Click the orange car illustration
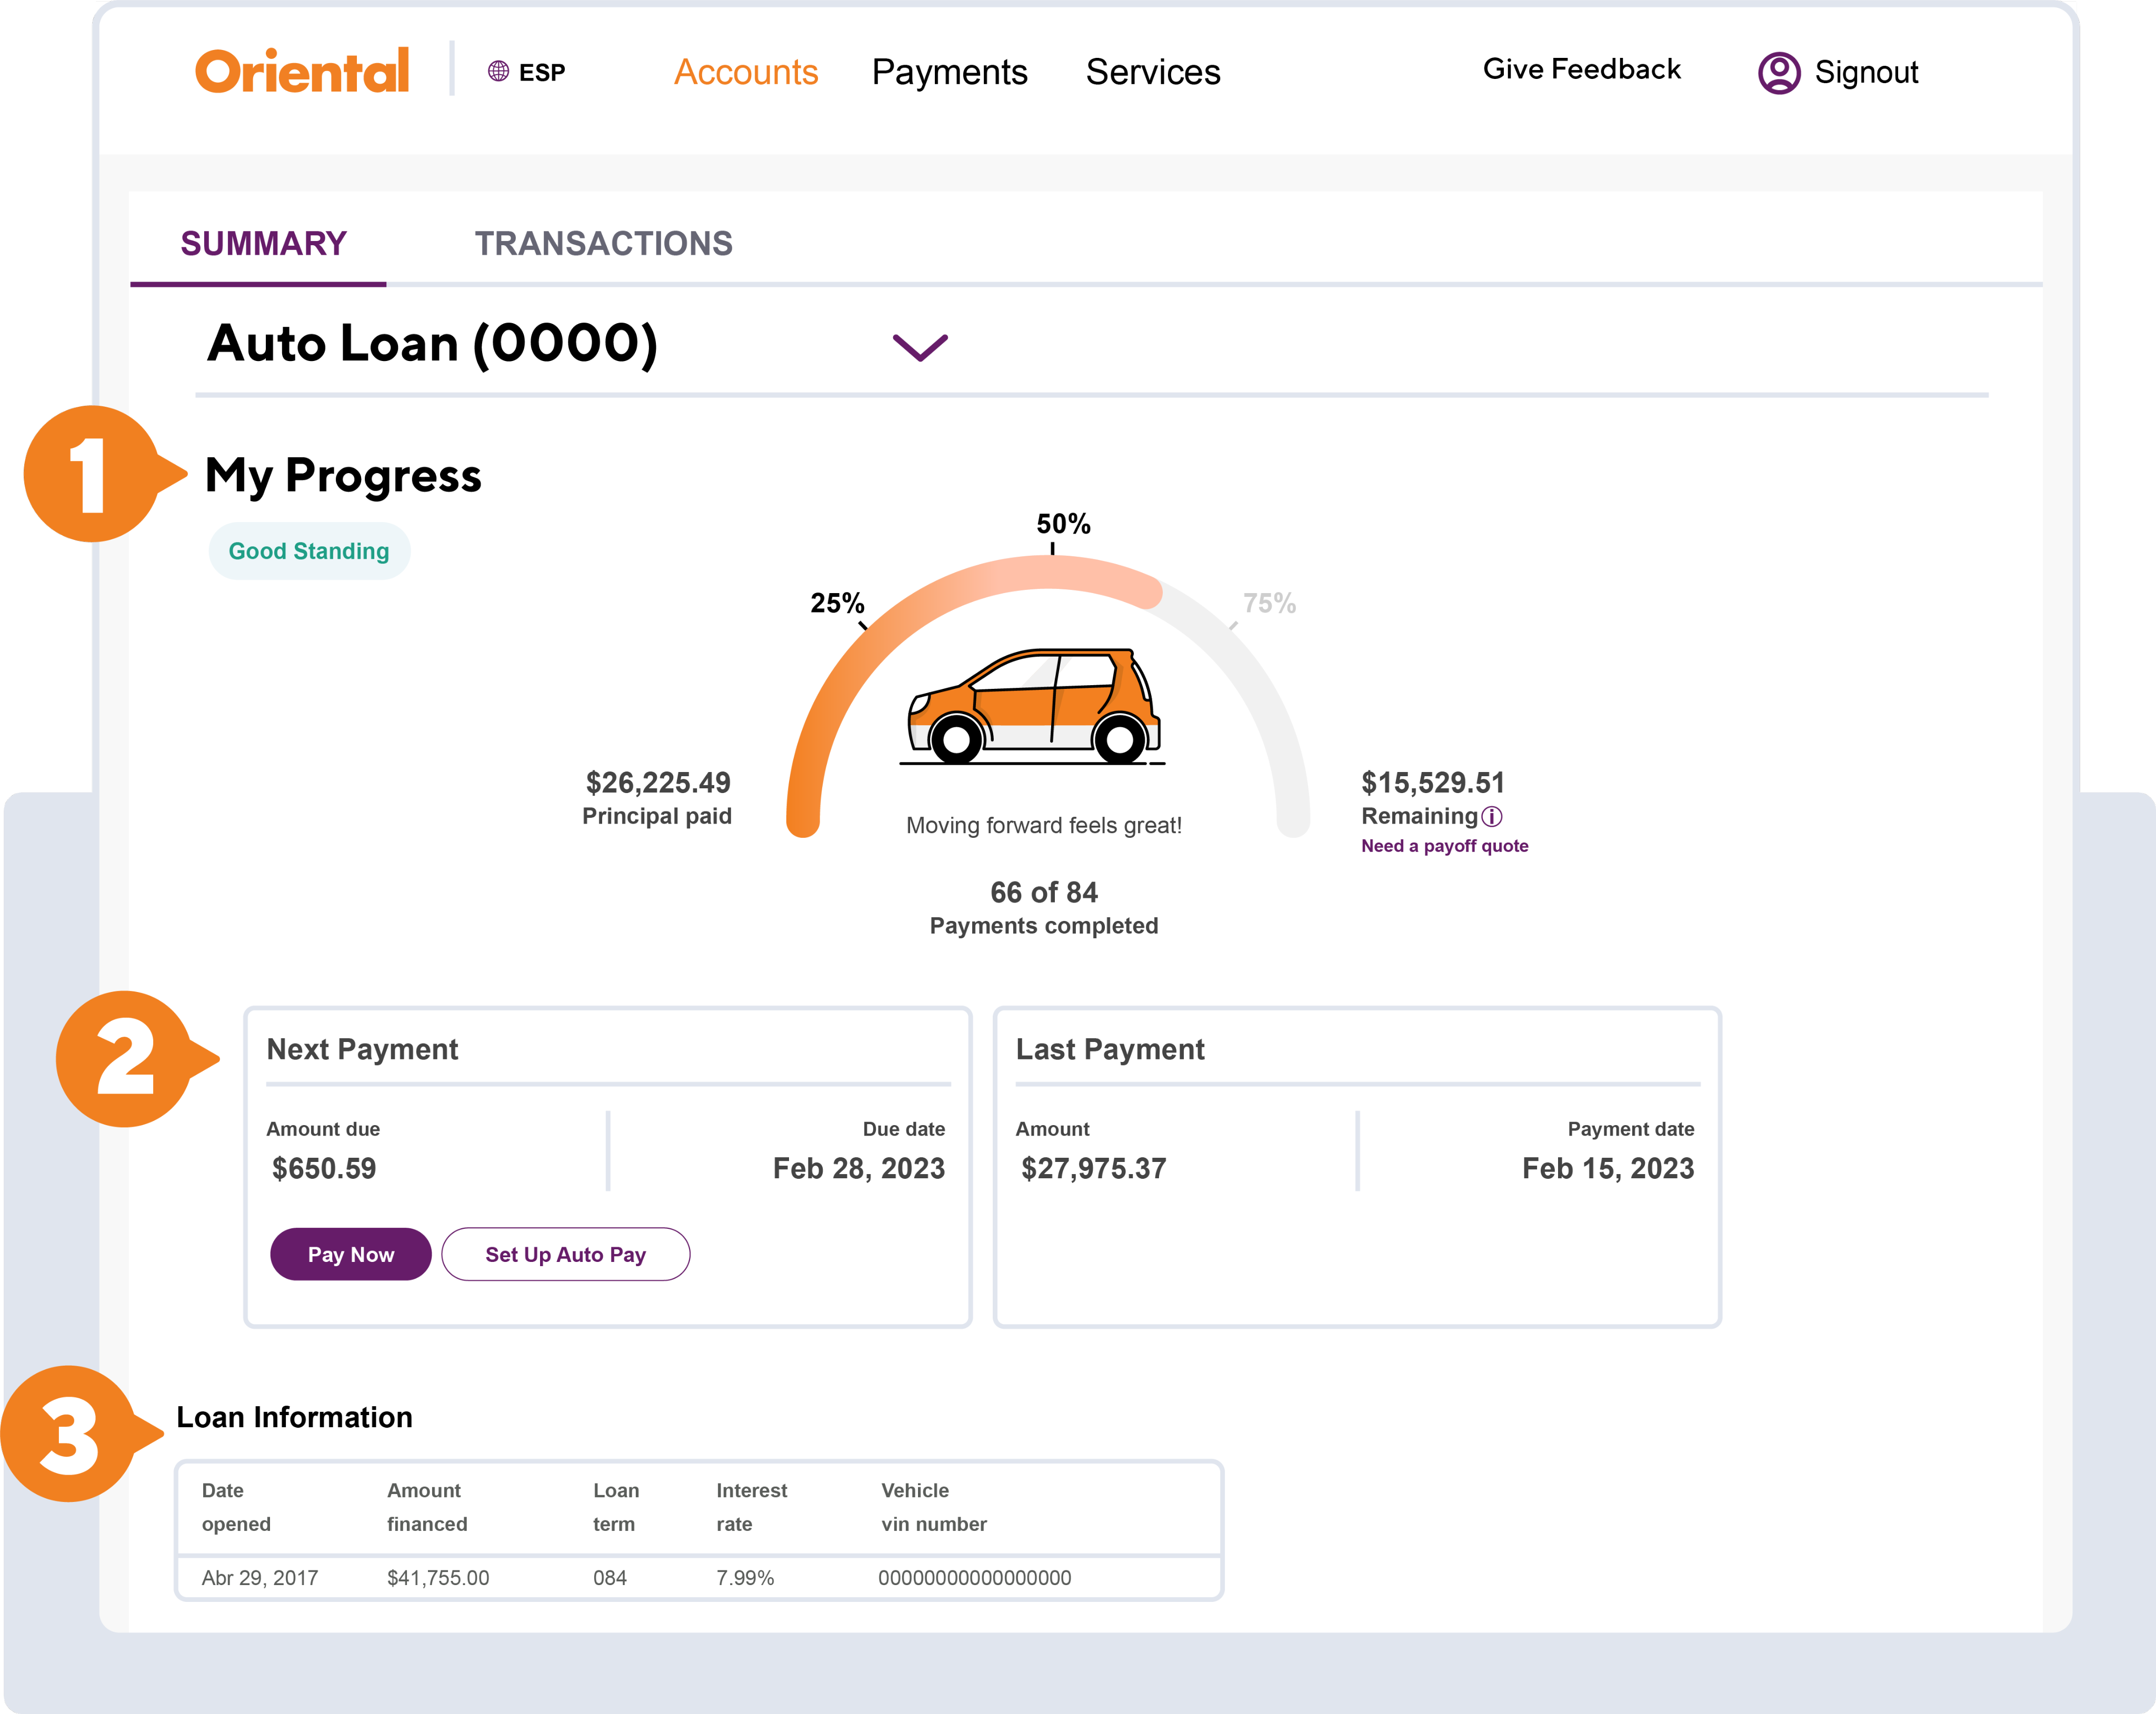 pos(1034,707)
